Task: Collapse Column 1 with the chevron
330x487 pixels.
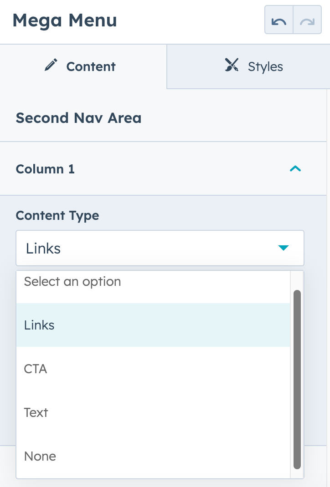Action: [295, 169]
